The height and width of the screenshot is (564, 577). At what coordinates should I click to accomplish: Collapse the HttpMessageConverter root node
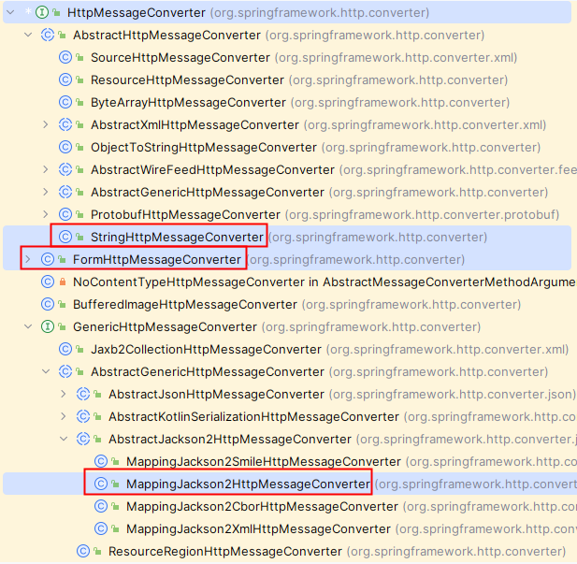pyautogui.click(x=10, y=12)
